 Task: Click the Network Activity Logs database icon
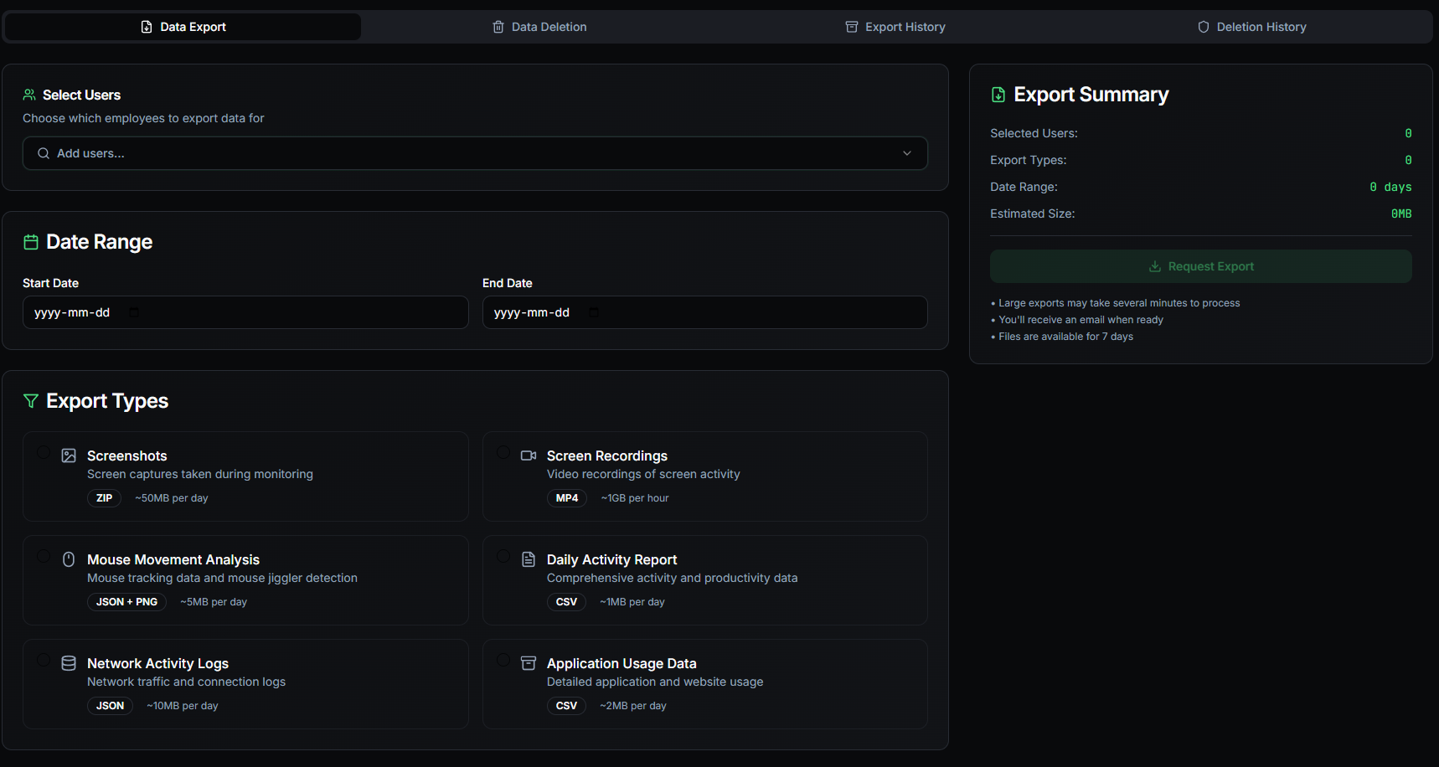coord(69,663)
